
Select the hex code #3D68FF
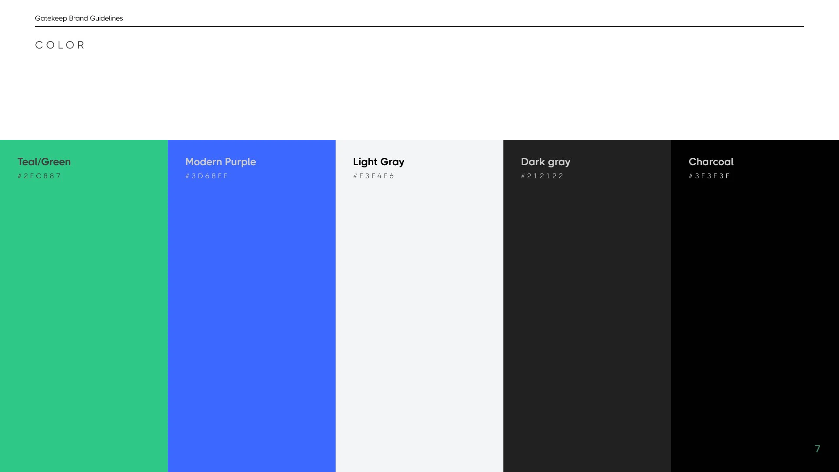pyautogui.click(x=207, y=176)
